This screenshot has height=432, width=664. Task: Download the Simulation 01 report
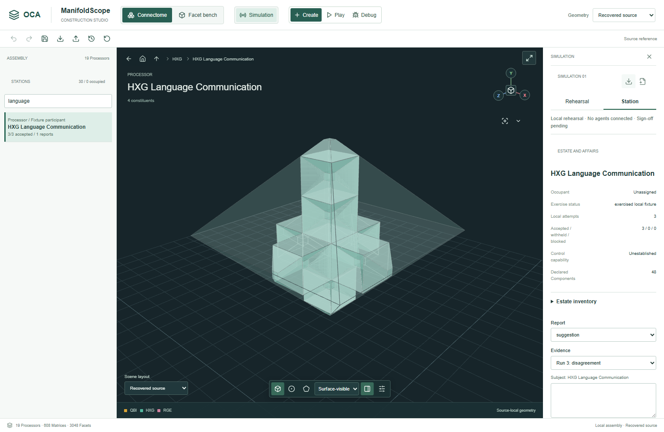629,81
